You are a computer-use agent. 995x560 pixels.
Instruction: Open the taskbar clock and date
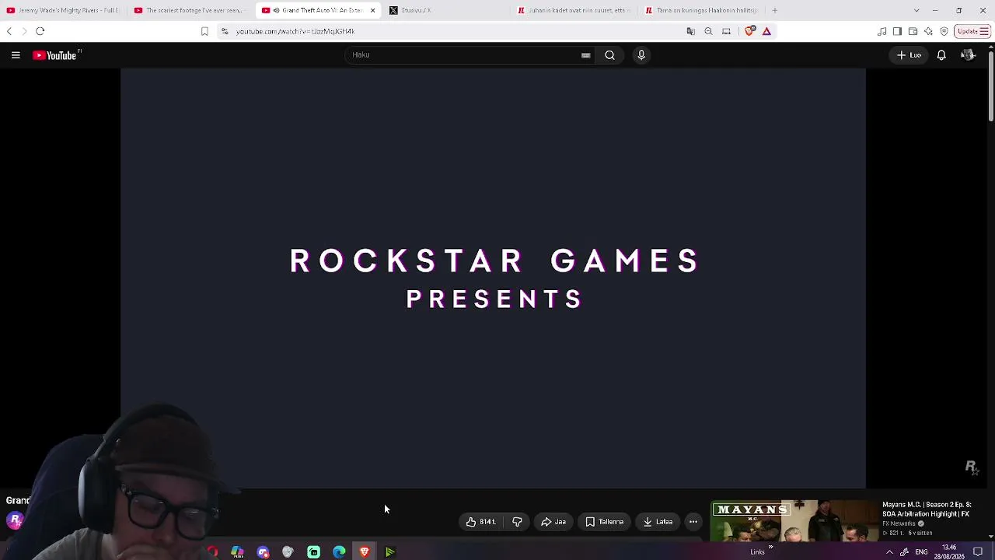tap(949, 552)
